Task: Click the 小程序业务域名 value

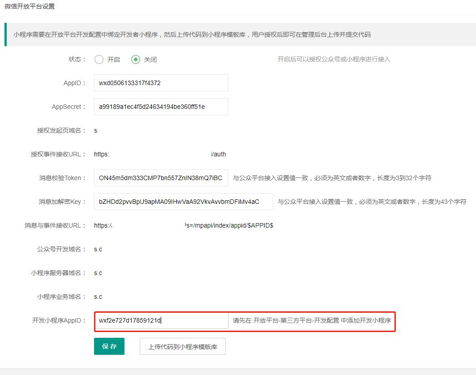Action: click(x=98, y=297)
